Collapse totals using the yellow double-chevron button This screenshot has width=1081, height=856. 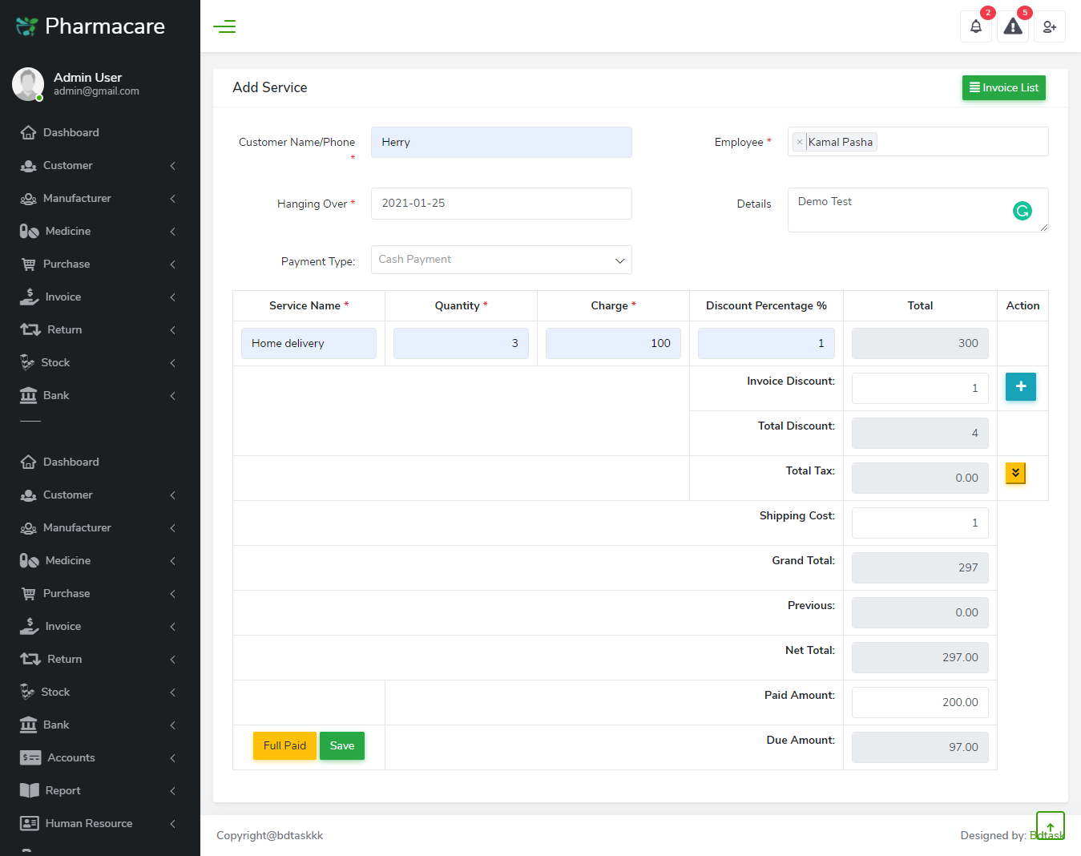pos(1015,473)
